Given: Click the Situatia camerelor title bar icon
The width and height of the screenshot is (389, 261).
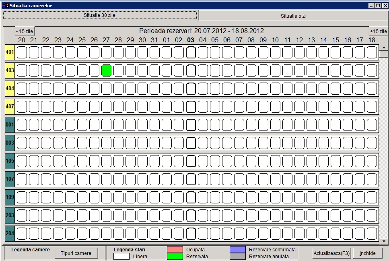Looking at the screenshot, I should click(6, 6).
